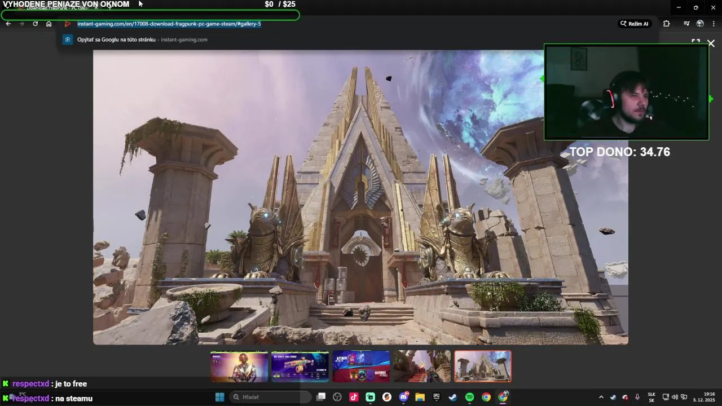This screenshot has width=722, height=406.
Task: Open the Režim AI mode button
Action: pyautogui.click(x=635, y=24)
